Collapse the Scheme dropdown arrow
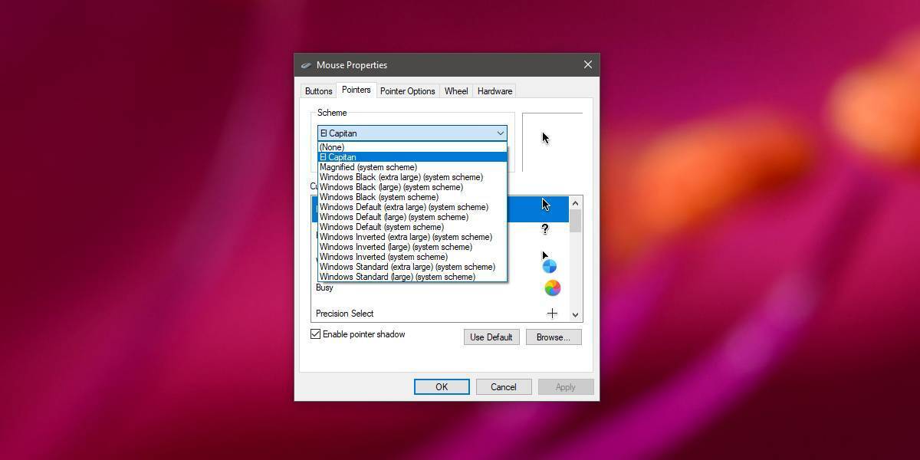Viewport: 920px width, 460px height. click(500, 133)
